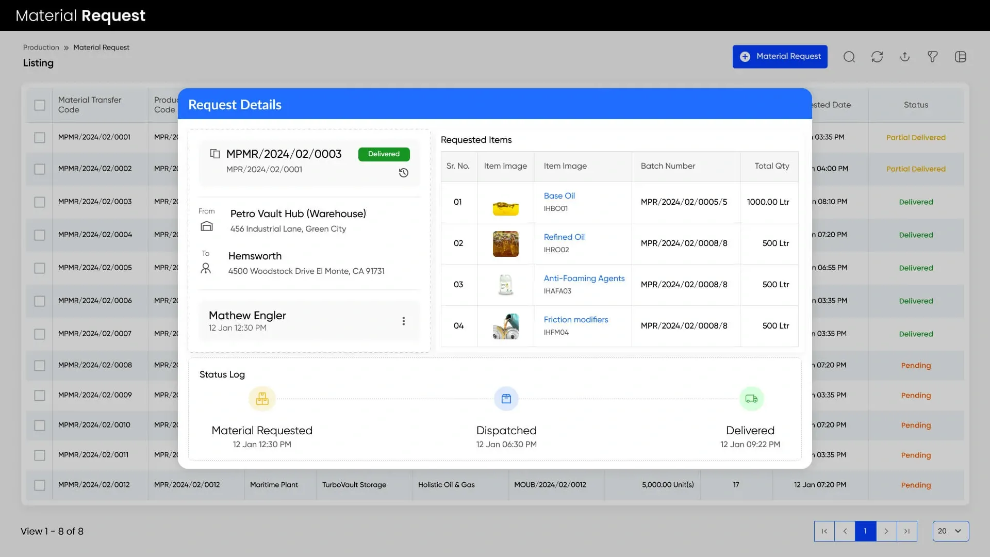Image resolution: width=990 pixels, height=557 pixels.
Task: Click the Material Request add button
Action: coord(780,57)
